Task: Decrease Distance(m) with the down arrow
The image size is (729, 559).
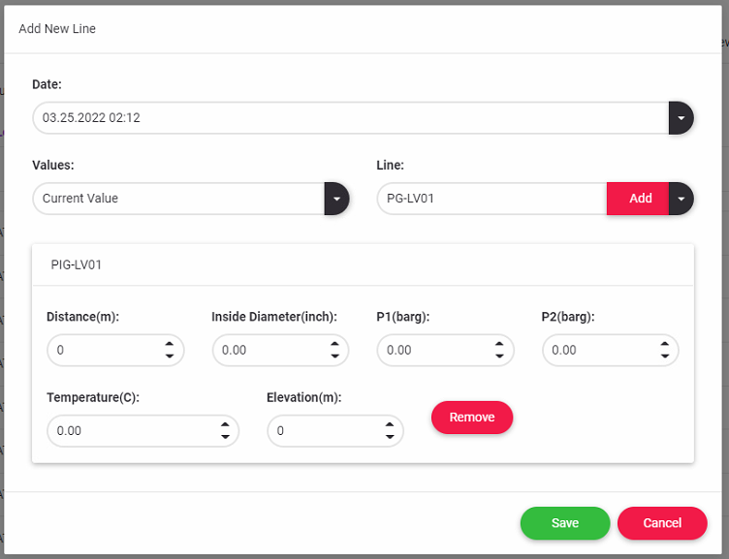Action: pyautogui.click(x=169, y=357)
